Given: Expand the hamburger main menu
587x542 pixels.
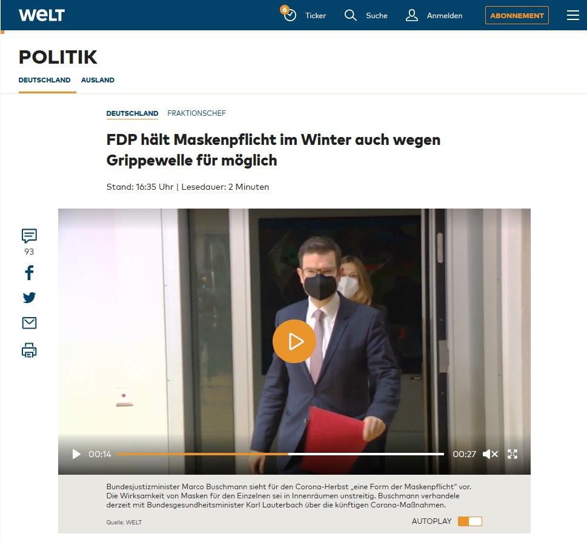Looking at the screenshot, I should (x=573, y=15).
